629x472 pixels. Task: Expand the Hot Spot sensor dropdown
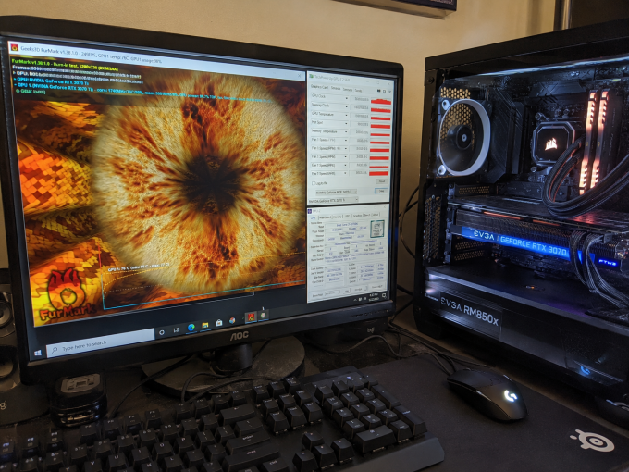click(347, 123)
